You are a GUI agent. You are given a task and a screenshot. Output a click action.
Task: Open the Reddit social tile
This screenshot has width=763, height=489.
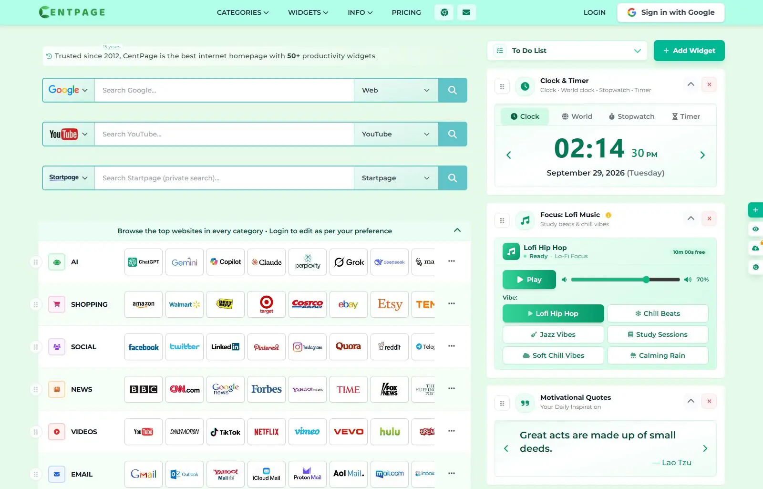point(390,347)
